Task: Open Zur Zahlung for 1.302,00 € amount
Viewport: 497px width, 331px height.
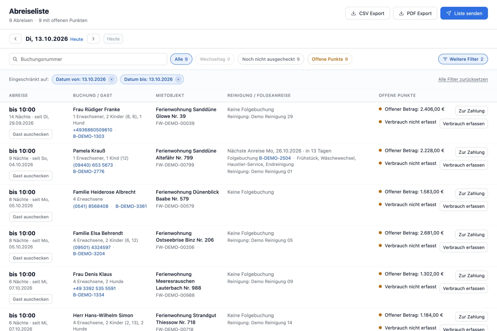Action: pos(471,275)
